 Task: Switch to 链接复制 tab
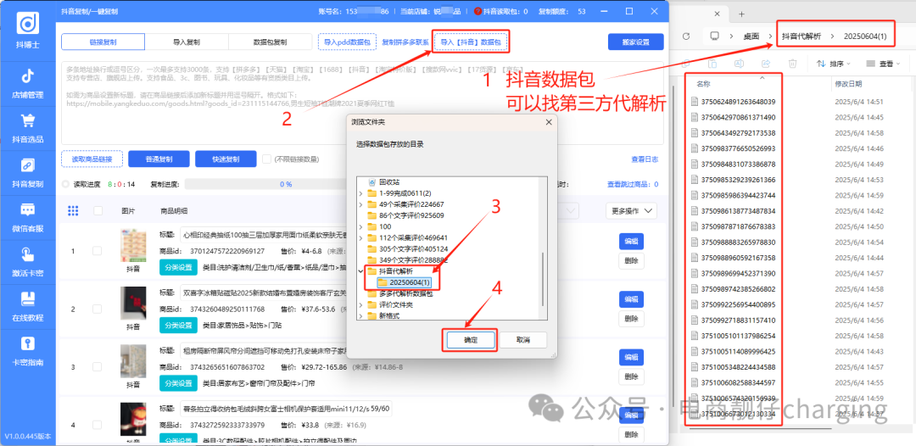coord(103,42)
